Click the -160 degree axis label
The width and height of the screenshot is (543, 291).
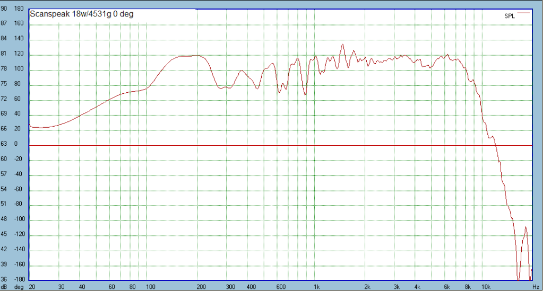tap(20, 264)
